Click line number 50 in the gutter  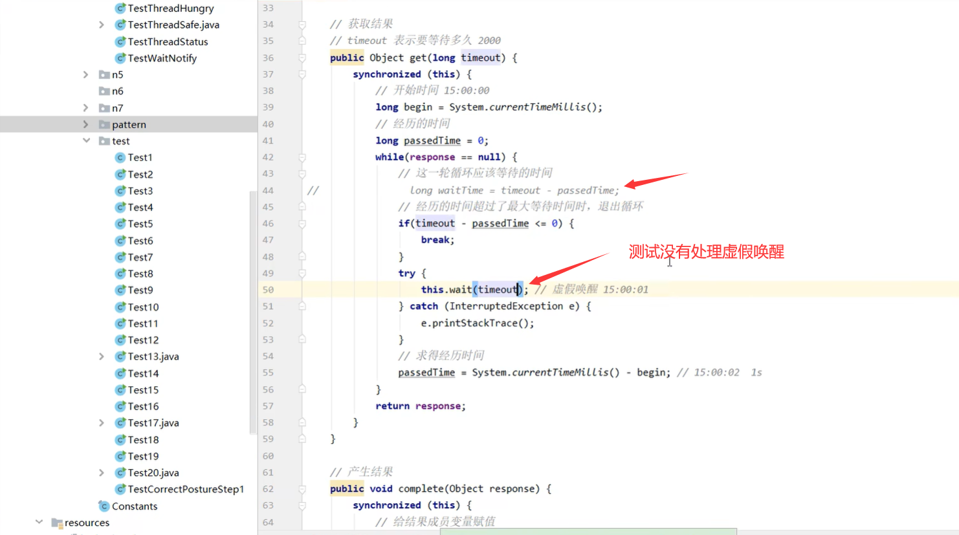point(268,290)
